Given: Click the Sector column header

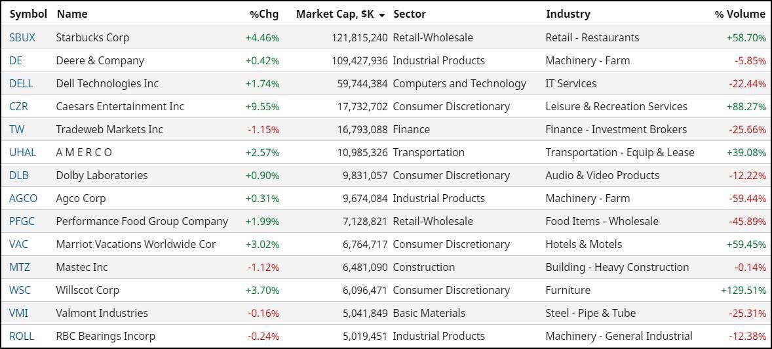Looking at the screenshot, I should point(410,14).
